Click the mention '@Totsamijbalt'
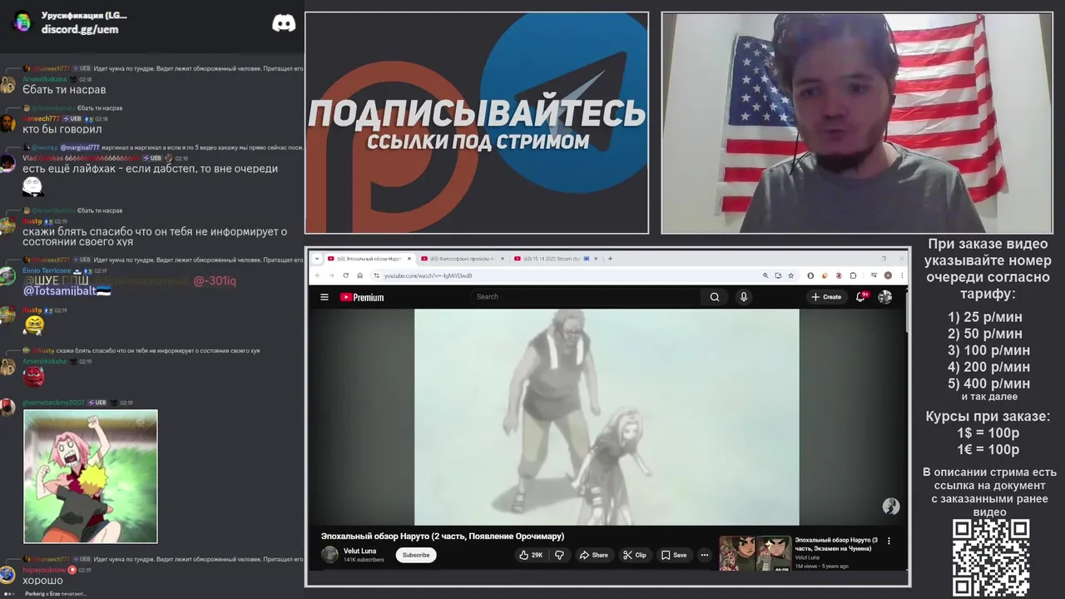 pyautogui.click(x=67, y=291)
